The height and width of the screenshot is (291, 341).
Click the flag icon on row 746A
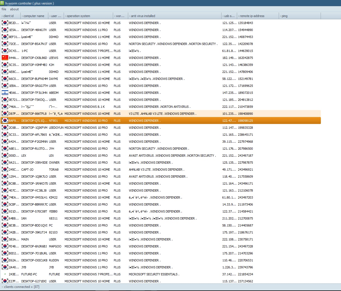click(5, 107)
